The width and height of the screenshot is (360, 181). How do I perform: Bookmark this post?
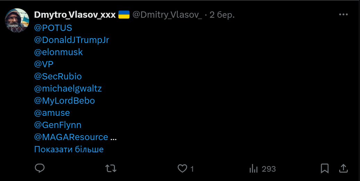(x=325, y=169)
